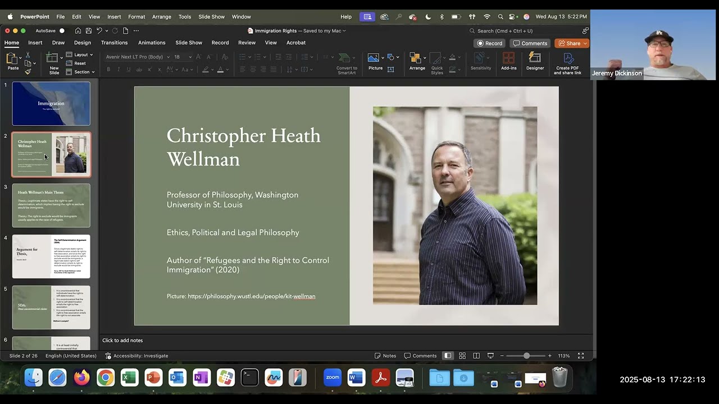Image resolution: width=719 pixels, height=404 pixels.
Task: Fit slide to current window icon
Action: 581,356
